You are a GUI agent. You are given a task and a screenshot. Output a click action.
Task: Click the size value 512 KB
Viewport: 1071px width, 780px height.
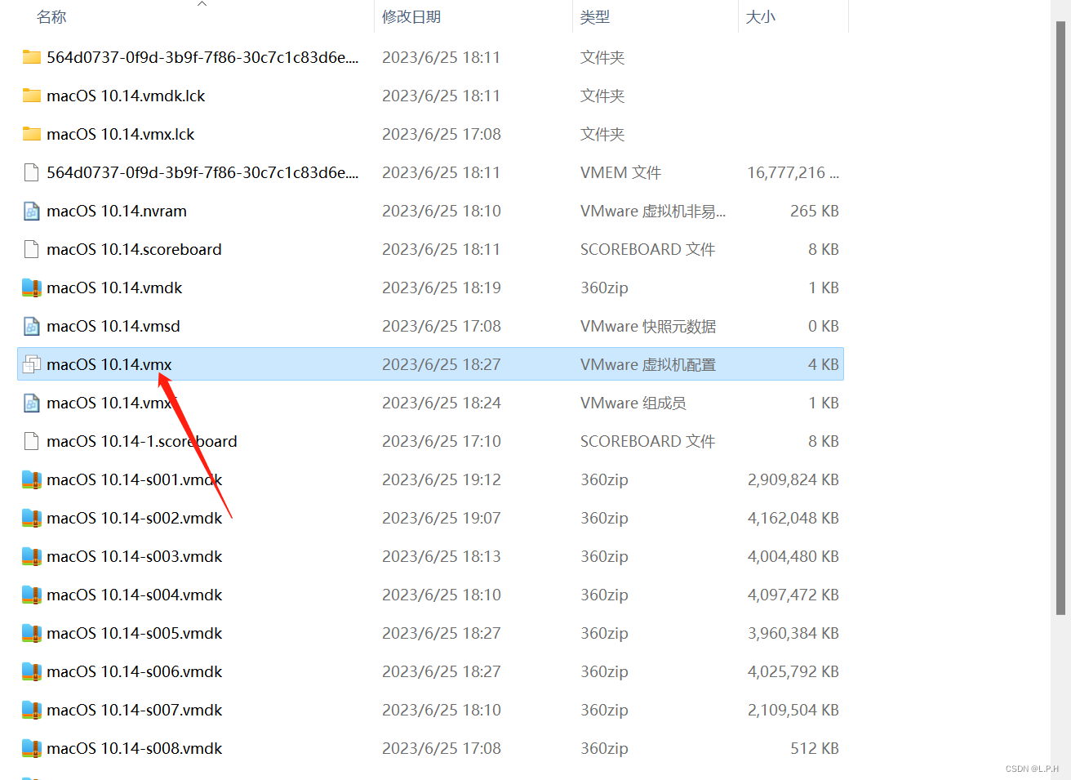(815, 748)
